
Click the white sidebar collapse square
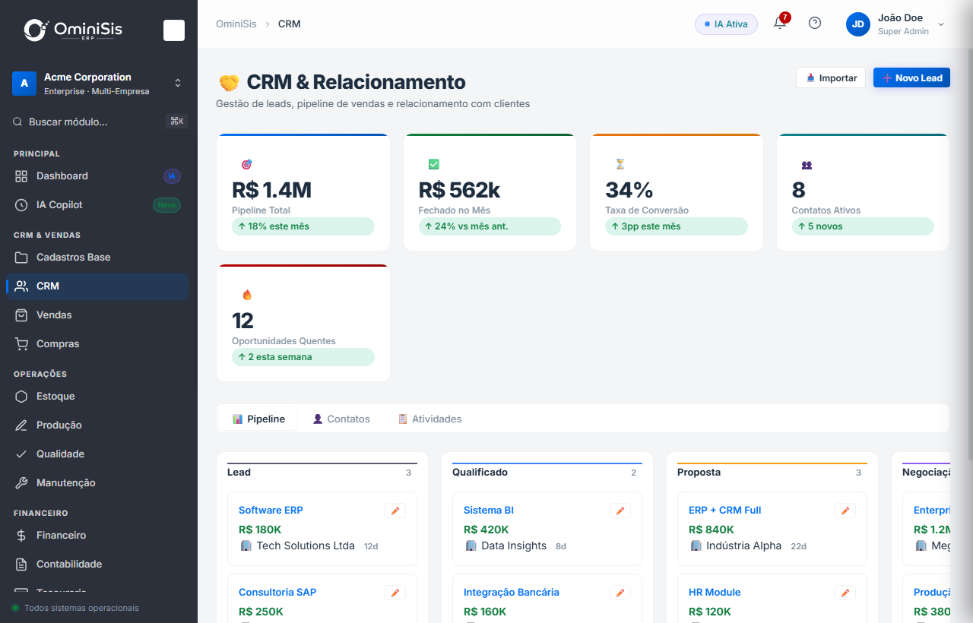[x=174, y=30]
